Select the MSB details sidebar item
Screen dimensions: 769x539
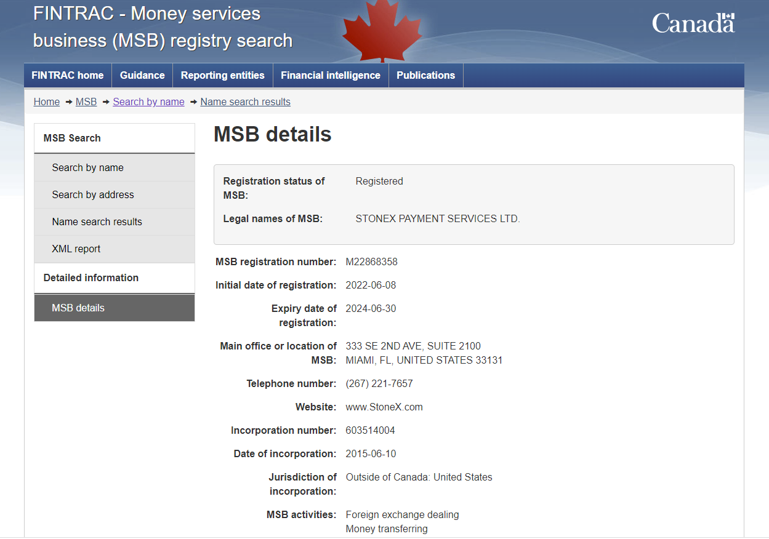pos(115,308)
